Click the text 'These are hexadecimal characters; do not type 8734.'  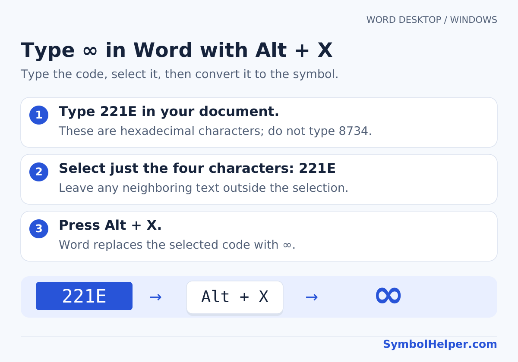(215, 131)
